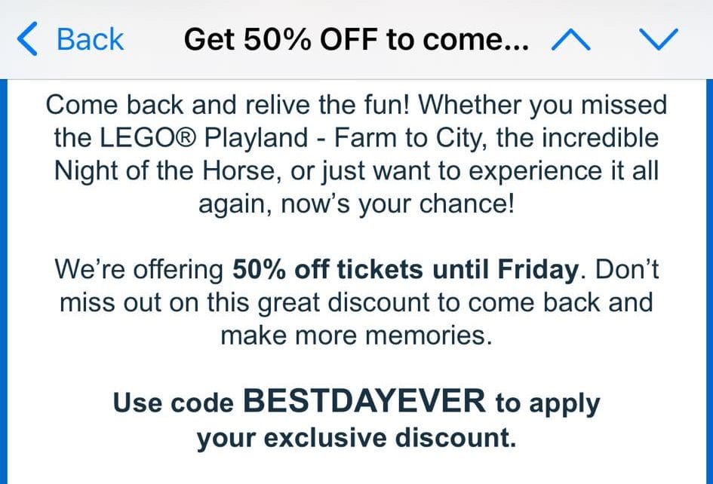Screen dimensions: 713x484
Task: Tap the Back text label
Action: 90,39
